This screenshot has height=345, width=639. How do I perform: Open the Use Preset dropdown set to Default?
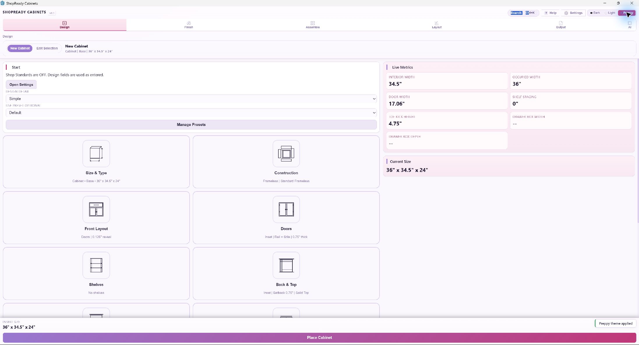[191, 113]
